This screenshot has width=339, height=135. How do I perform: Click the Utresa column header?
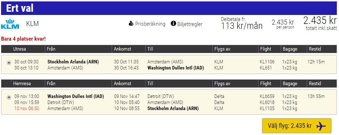click(20, 49)
